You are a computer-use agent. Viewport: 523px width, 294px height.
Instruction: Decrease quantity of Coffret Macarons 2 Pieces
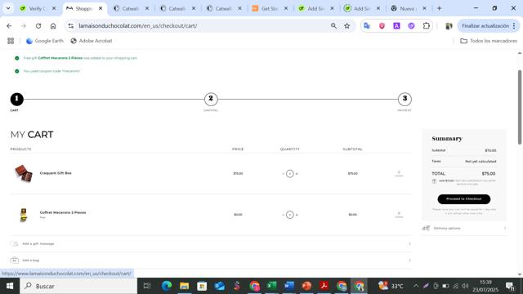[284, 215]
